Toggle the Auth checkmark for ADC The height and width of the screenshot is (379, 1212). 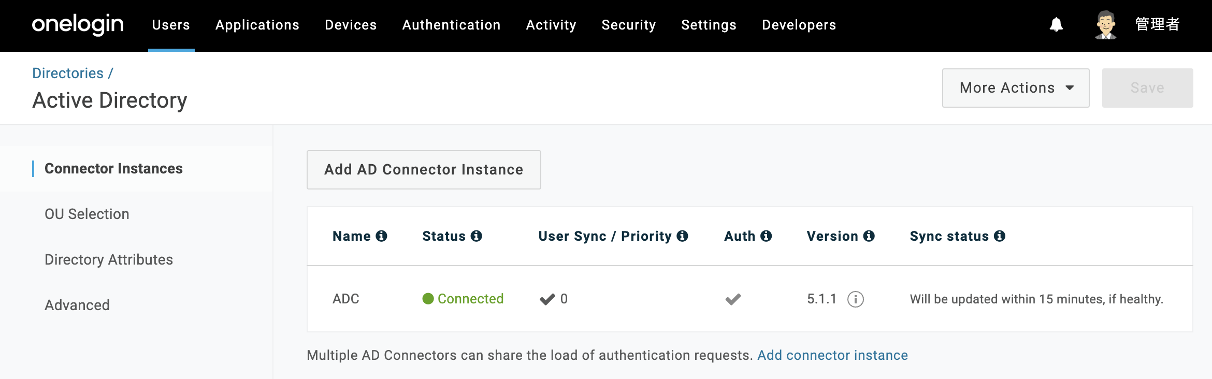point(733,299)
